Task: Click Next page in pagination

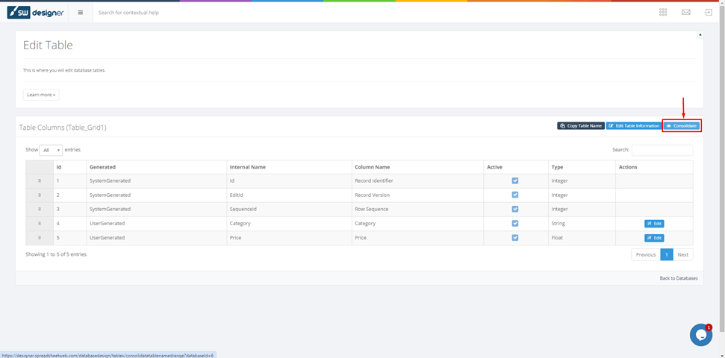Action: click(x=682, y=254)
